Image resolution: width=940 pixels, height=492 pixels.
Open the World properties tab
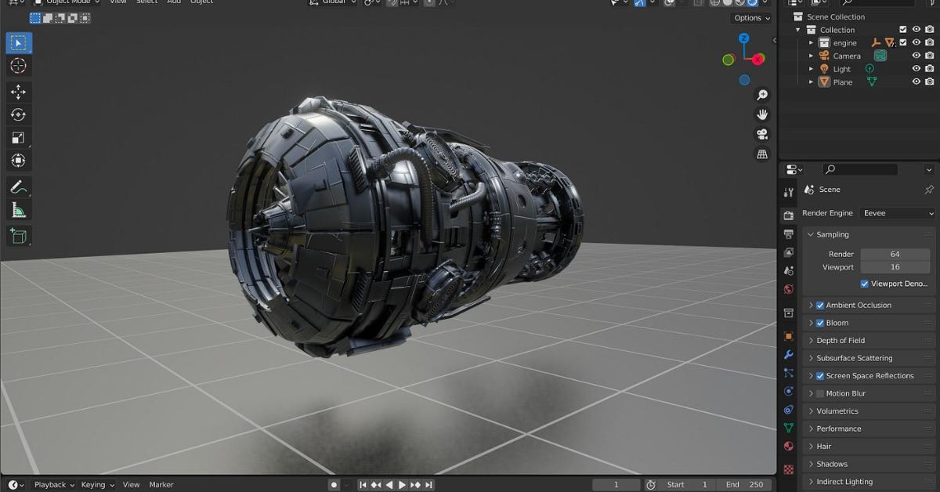coord(788,287)
